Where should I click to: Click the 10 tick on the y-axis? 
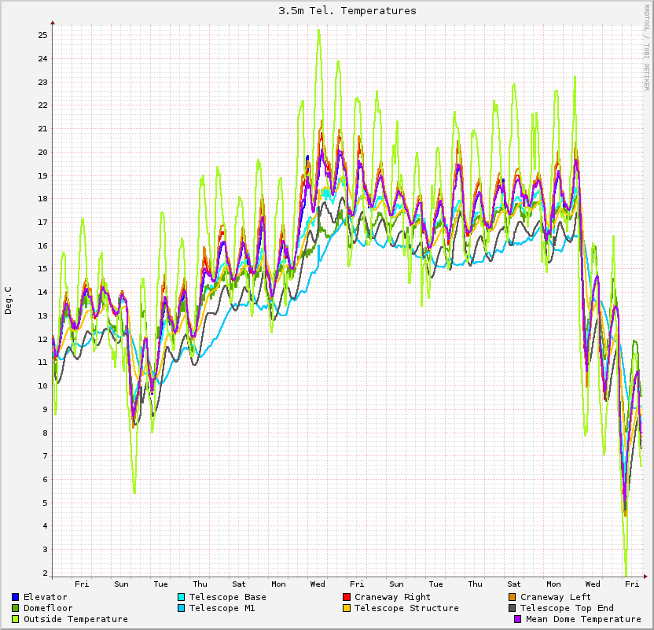[x=42, y=385]
